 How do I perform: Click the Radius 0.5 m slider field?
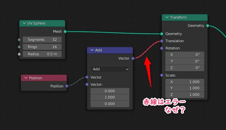(42, 54)
